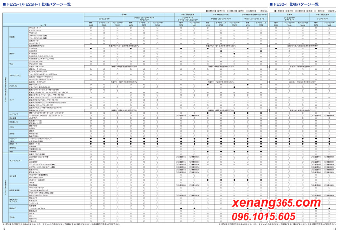Click the マストティルトゲージ row label
Image resolution: width=338 pixels, height=231 pixels.
point(37,188)
